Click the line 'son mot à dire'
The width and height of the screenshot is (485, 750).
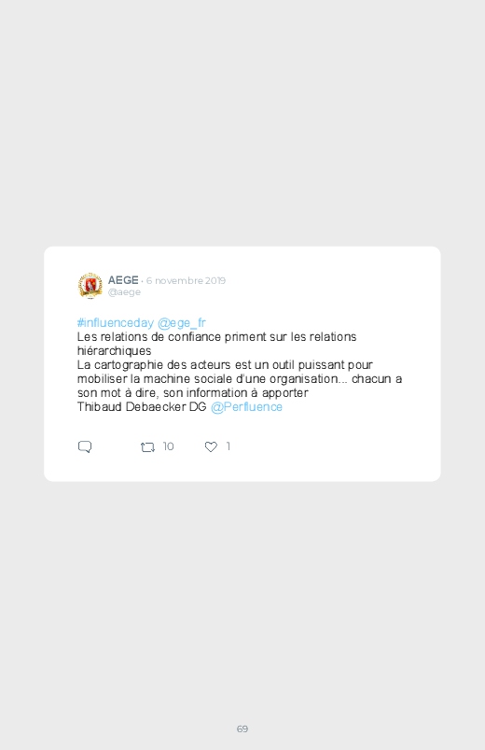click(x=192, y=392)
